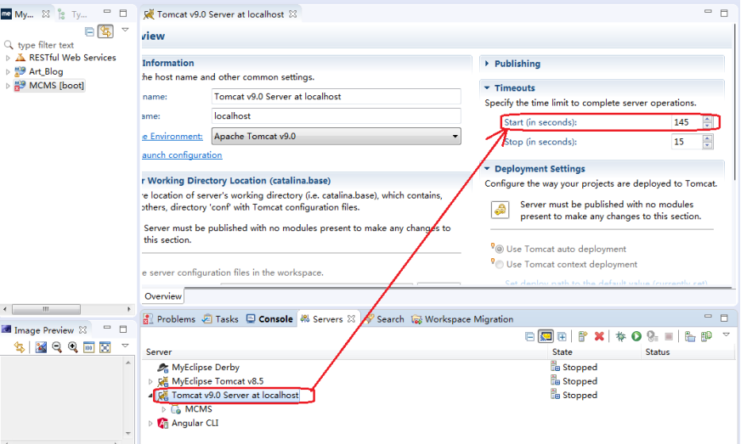This screenshot has width=741, height=444.
Task: Click the type filter text search field
Action: tap(46, 45)
